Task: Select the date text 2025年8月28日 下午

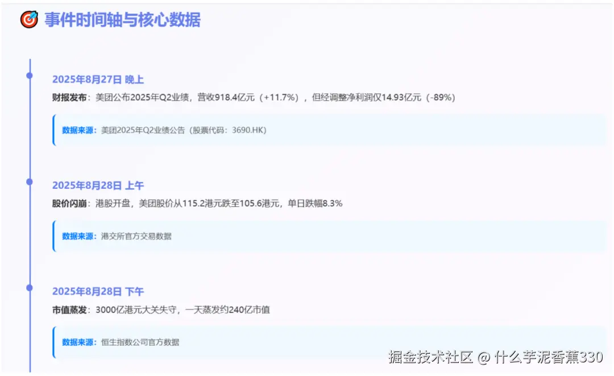Action: coord(98,292)
